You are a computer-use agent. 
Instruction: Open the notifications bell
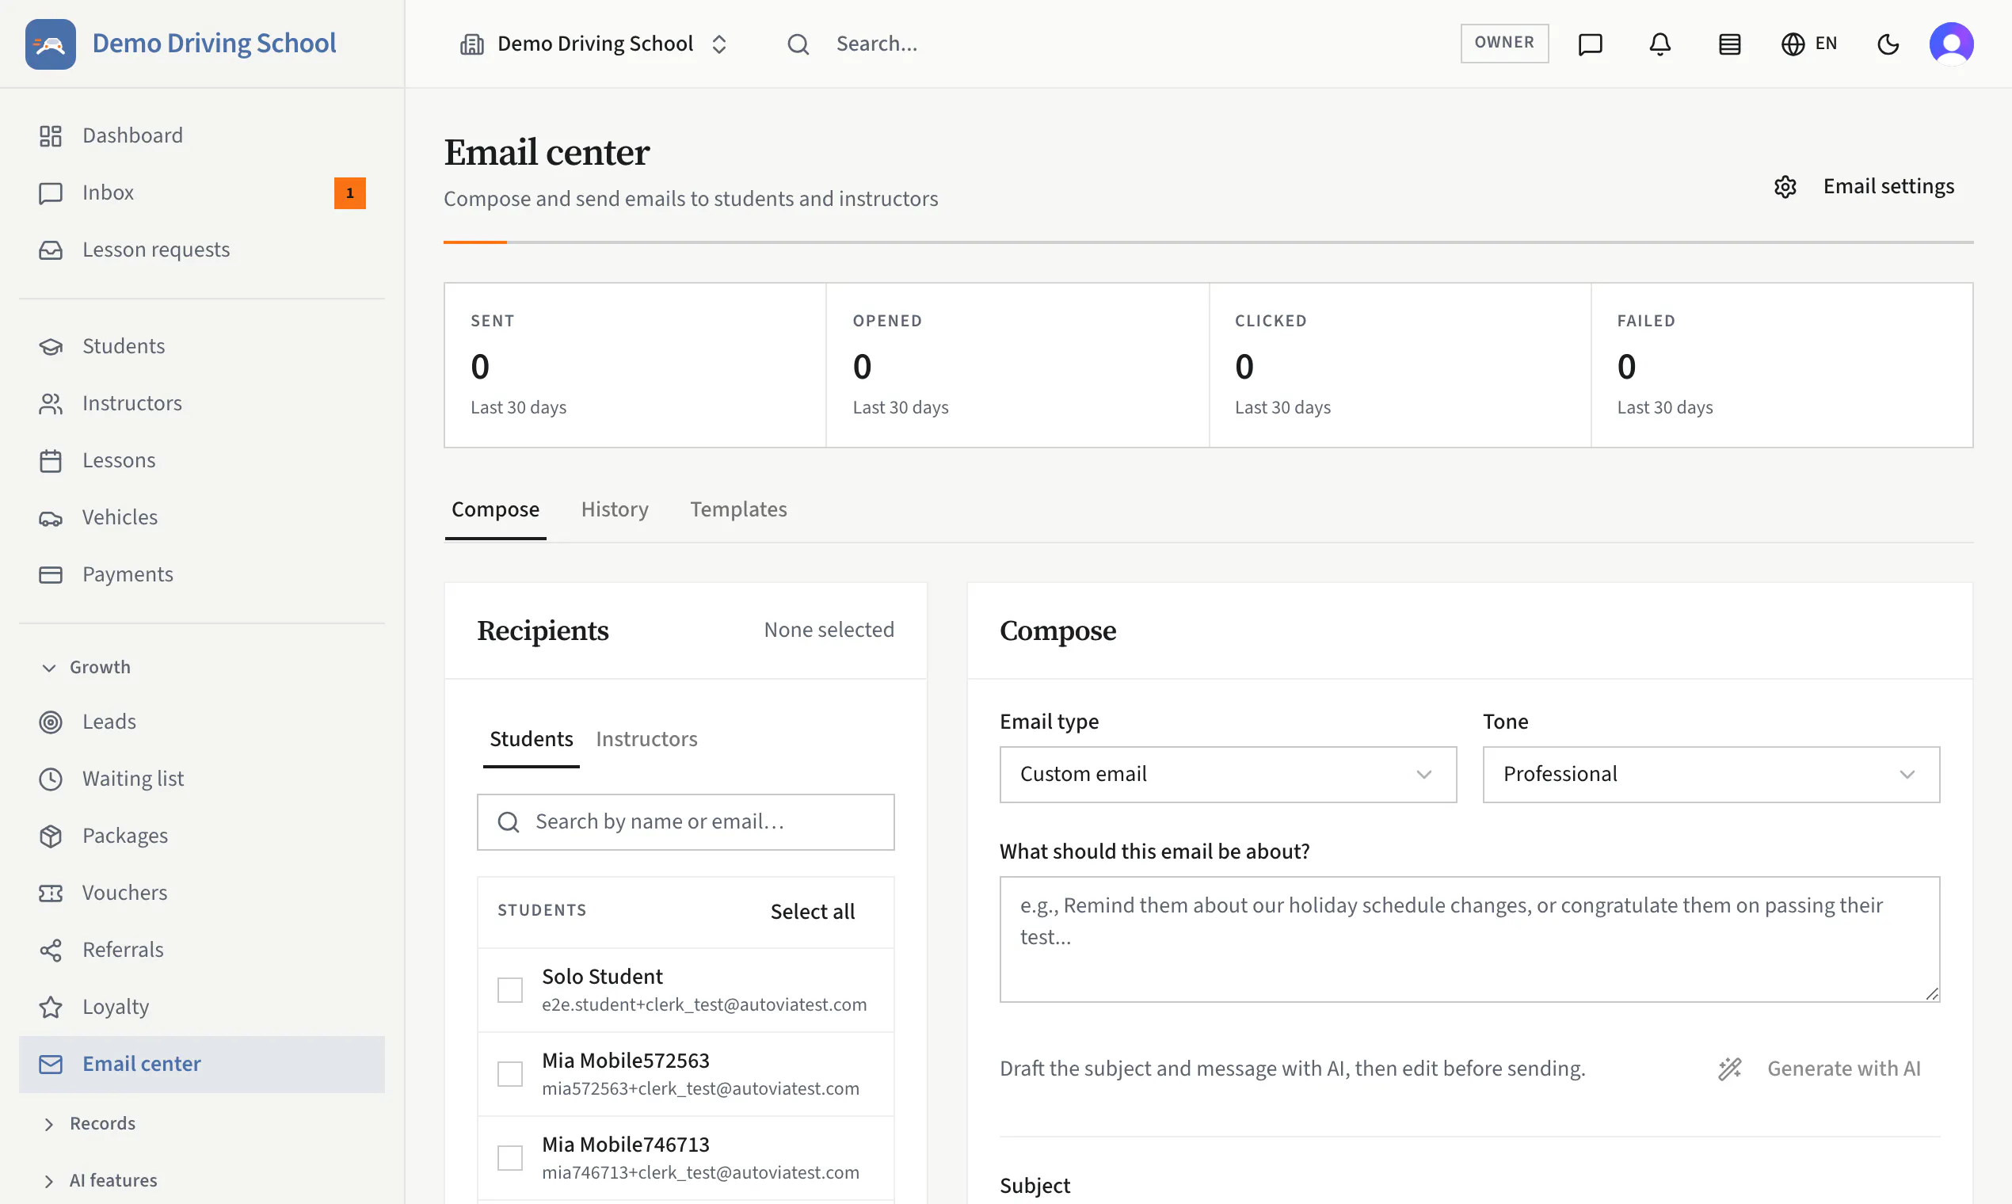click(1660, 44)
